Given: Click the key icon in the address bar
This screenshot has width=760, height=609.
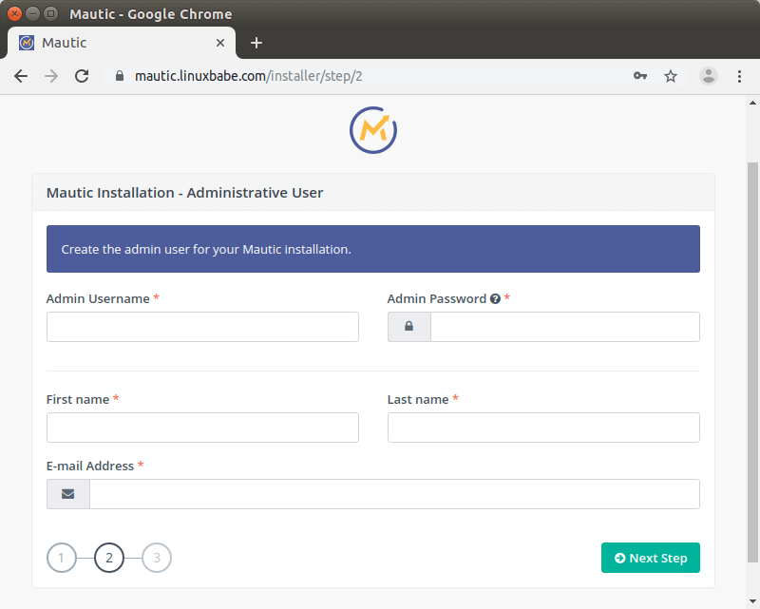Looking at the screenshot, I should click(x=640, y=75).
